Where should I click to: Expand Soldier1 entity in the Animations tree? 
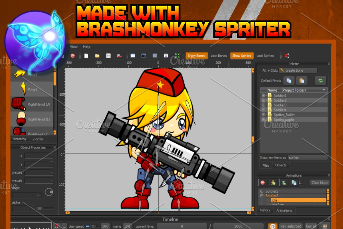(x=262, y=191)
